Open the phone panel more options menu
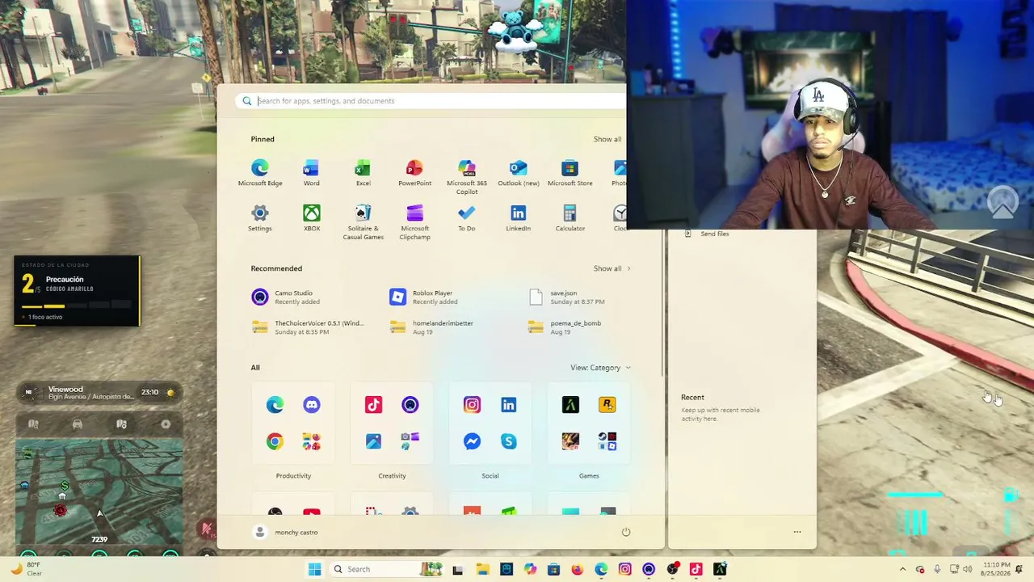 (x=797, y=532)
